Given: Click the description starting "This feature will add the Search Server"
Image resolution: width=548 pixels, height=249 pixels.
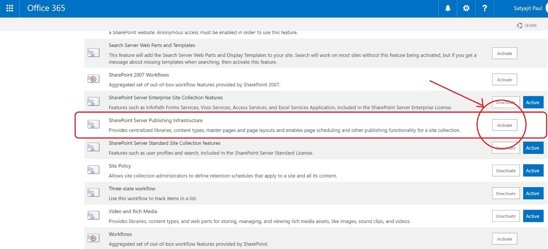Looking at the screenshot, I should point(293,58).
